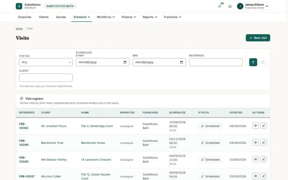
Task: Open visit reference FRB-V0299
Action: [24, 143]
